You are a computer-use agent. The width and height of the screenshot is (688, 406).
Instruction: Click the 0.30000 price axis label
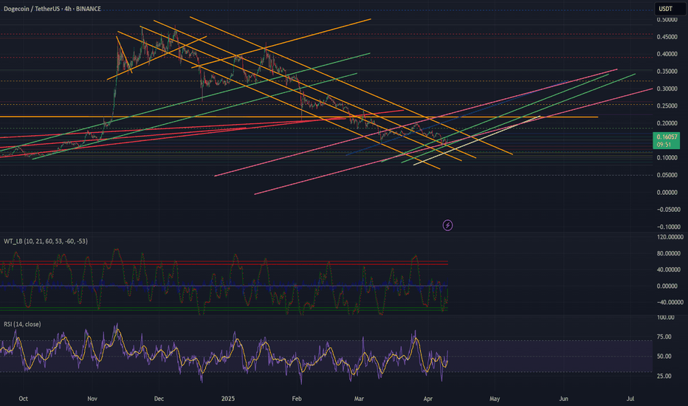coord(667,89)
